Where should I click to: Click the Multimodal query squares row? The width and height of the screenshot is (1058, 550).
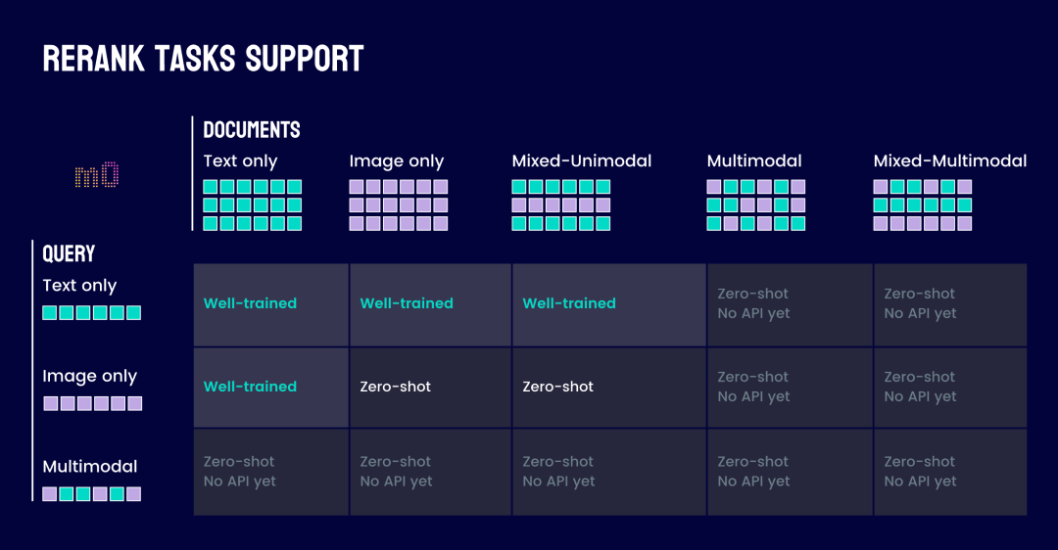pos(92,494)
